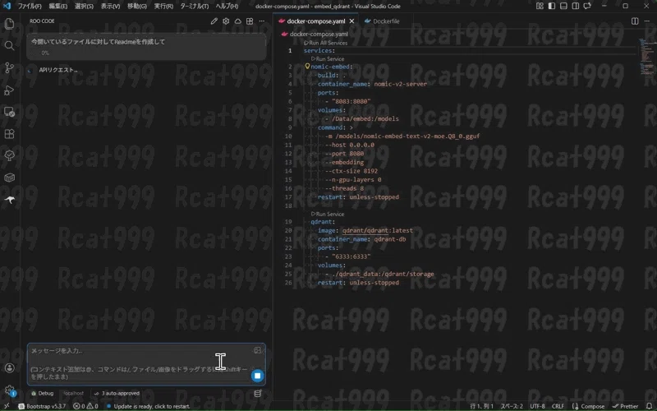Screen dimensions: 657x411
Task: Click the remote window icon in status bar
Action: 7,406
